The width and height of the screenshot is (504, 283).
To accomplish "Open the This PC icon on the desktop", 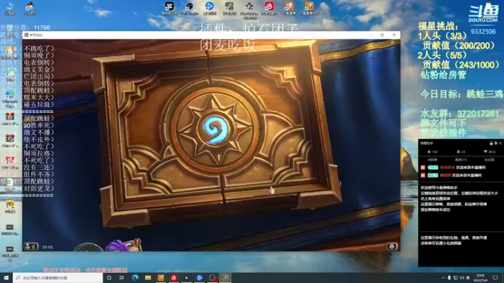I will 10,8.
